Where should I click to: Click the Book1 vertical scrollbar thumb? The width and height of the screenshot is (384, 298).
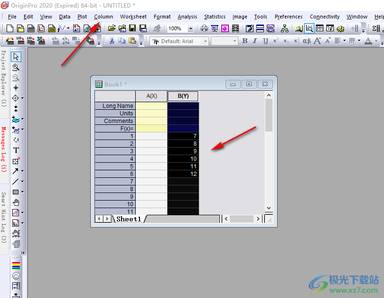coord(269,115)
